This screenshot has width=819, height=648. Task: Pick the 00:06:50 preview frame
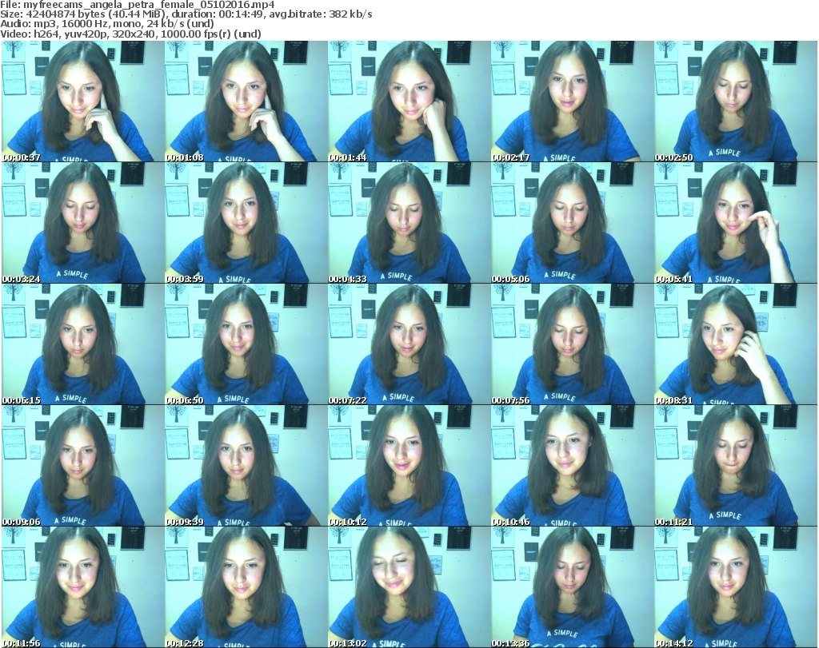point(246,344)
